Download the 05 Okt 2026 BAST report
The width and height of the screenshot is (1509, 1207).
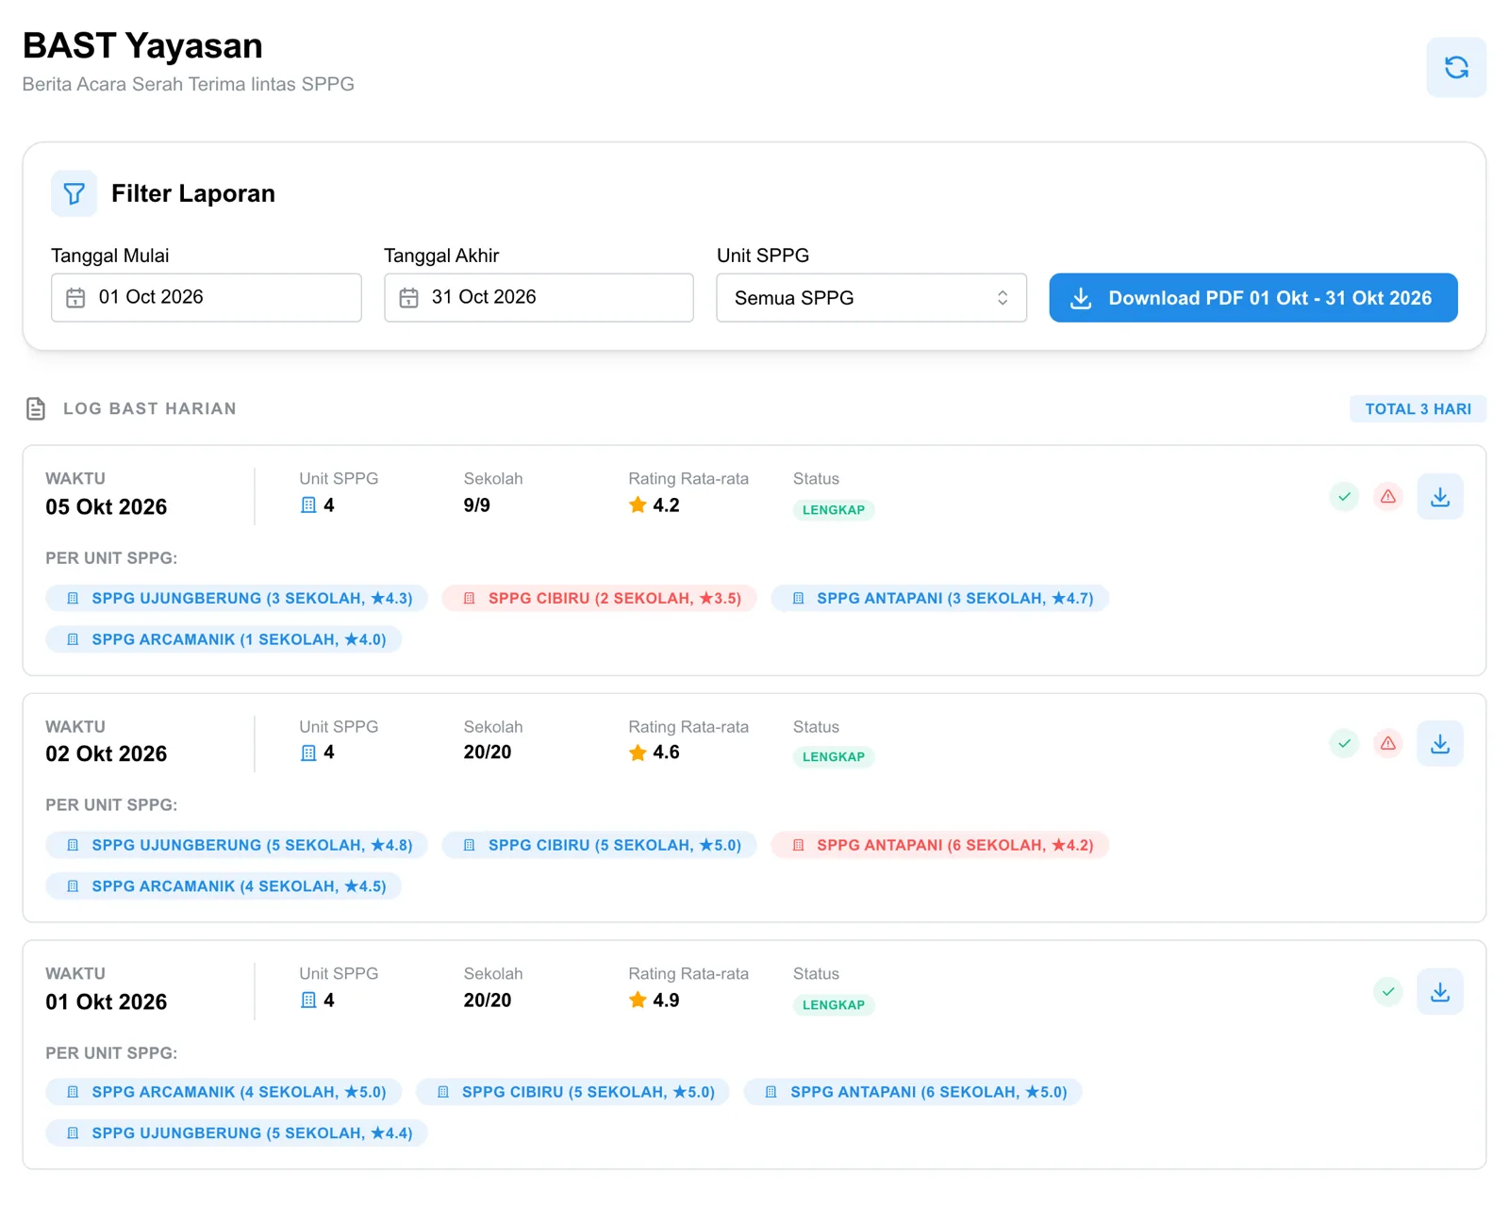[1440, 497]
